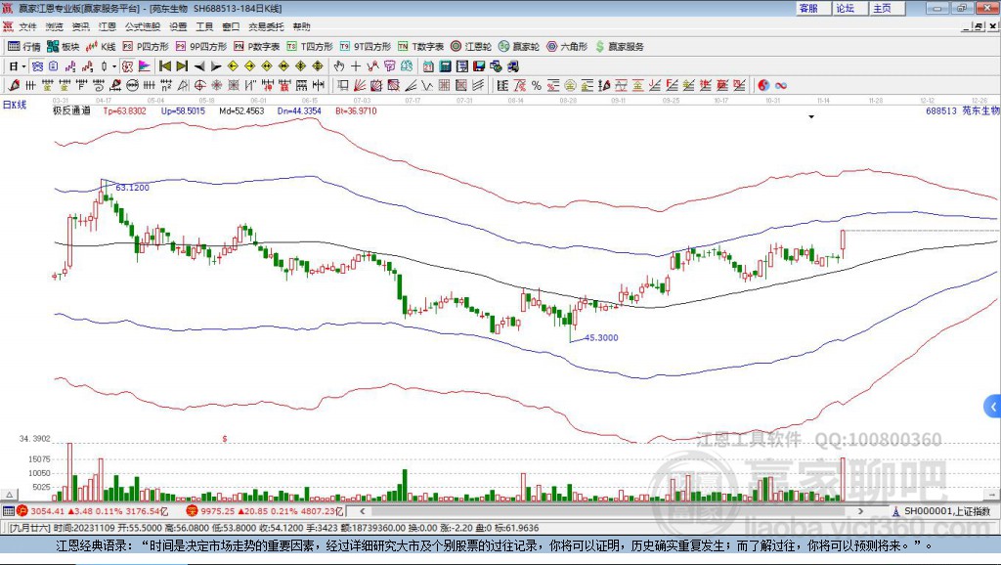Image resolution: width=1001 pixels, height=565 pixels.
Task: Click the 45.3000 low price label
Action: click(601, 337)
